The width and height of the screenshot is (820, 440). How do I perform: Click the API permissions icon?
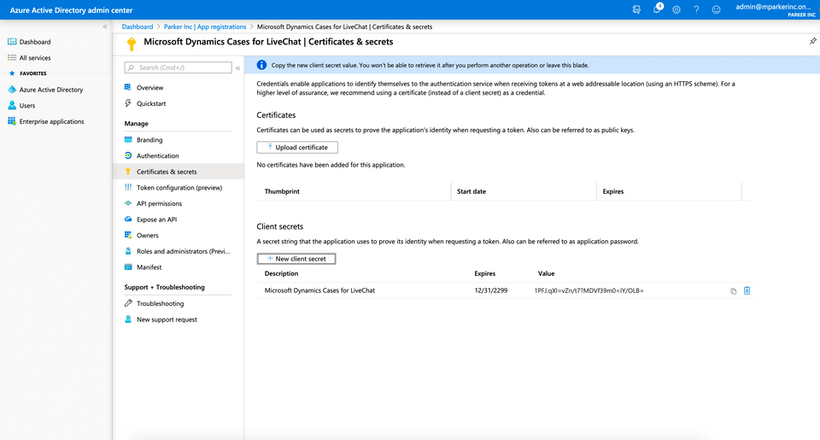(128, 203)
